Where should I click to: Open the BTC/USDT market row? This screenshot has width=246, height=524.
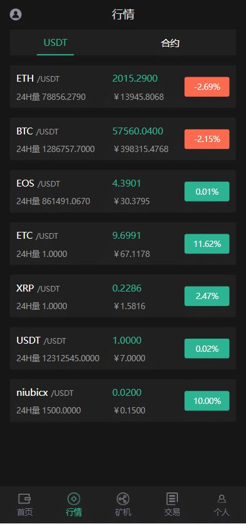(123, 139)
